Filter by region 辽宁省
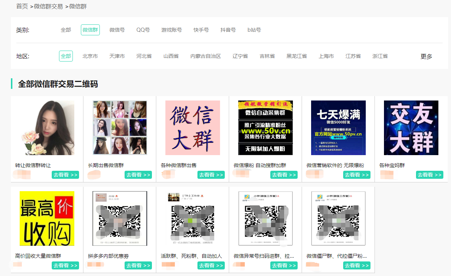 point(240,56)
